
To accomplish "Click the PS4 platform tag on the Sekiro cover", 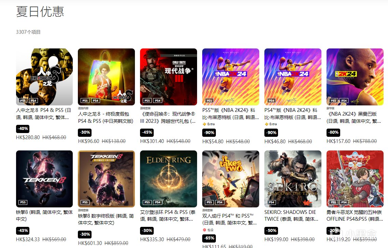I will point(271,202).
